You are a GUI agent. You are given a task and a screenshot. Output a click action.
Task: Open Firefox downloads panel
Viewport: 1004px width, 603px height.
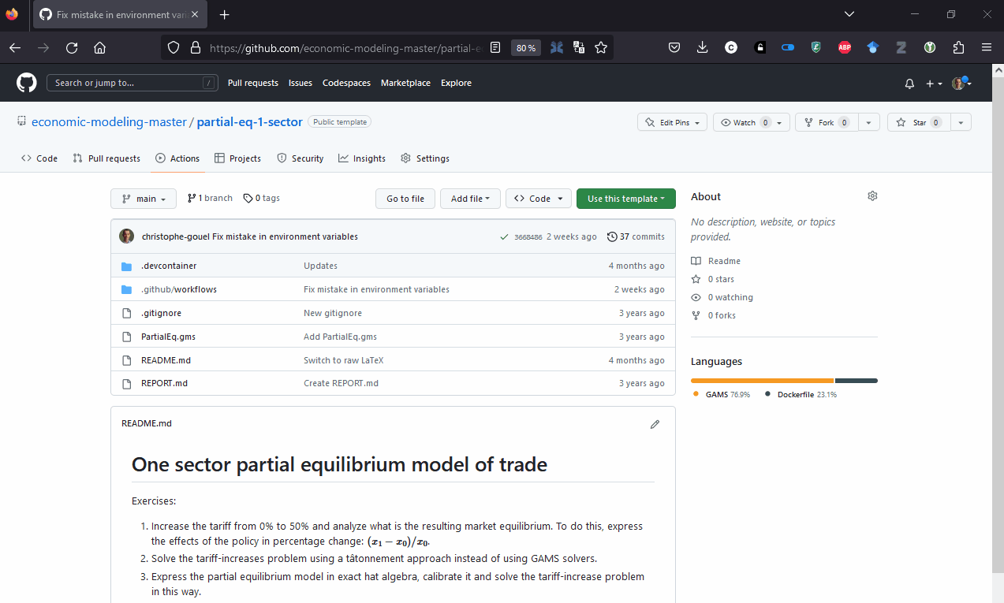702,48
